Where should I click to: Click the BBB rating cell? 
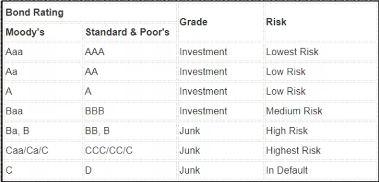pos(95,111)
